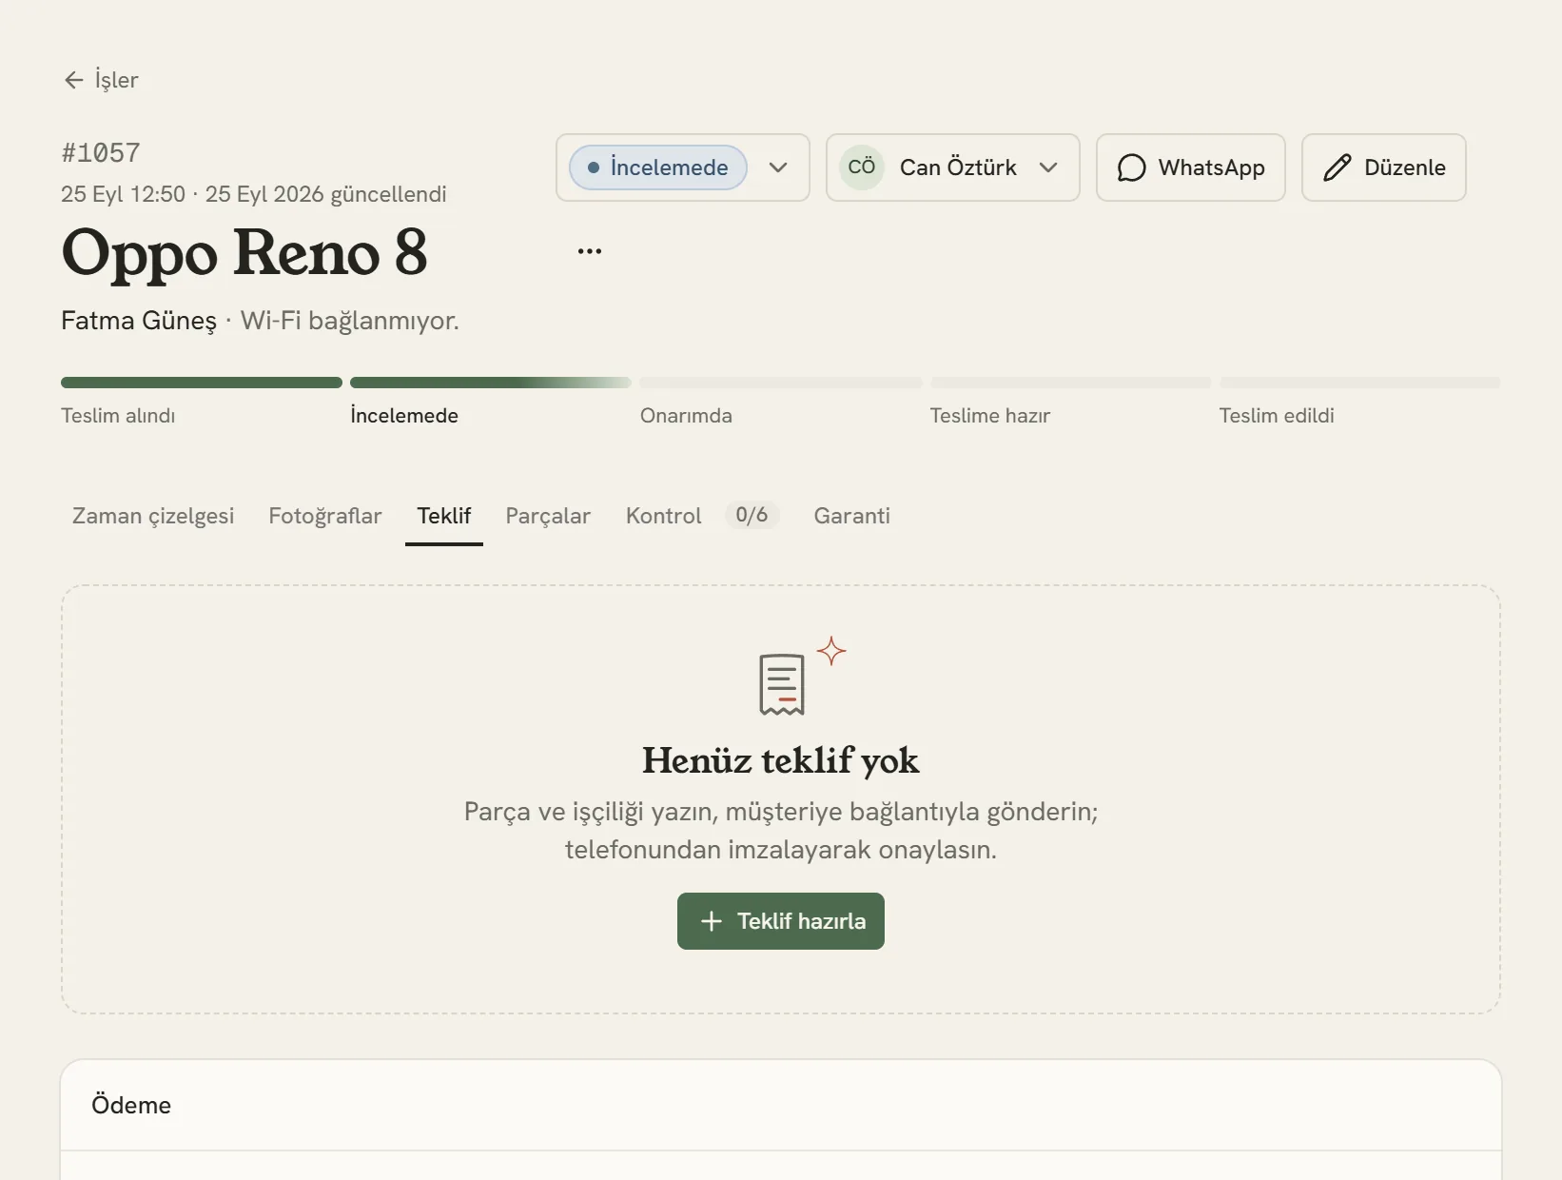Go back to İşler list

pos(101,80)
